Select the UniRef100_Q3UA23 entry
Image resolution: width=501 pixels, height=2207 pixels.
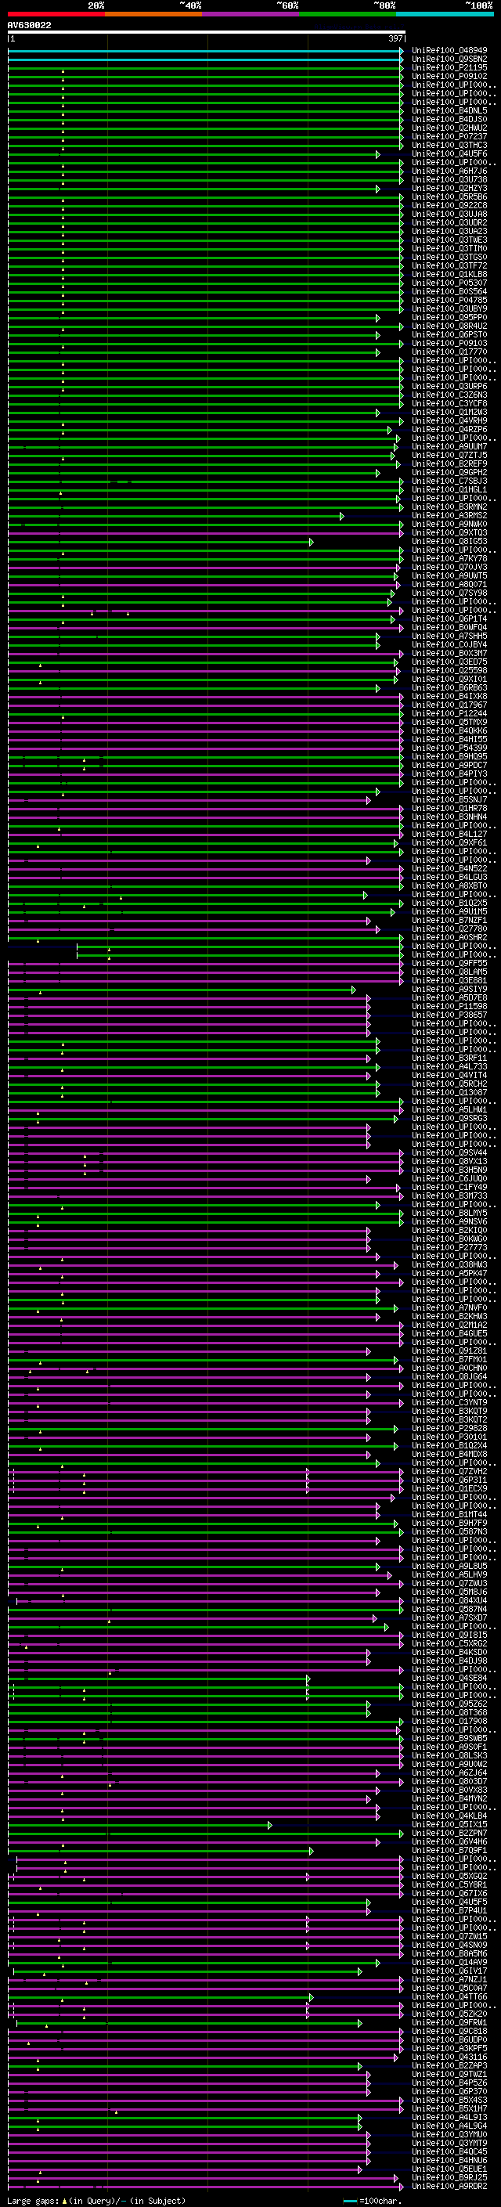coord(449,231)
